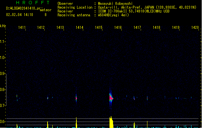Click the 1417 time axis marker
This screenshot has width=202, height=128.
[x=137, y=28]
